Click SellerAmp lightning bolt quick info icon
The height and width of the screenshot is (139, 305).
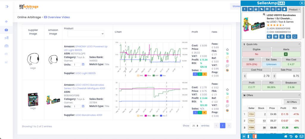click(x=245, y=9)
